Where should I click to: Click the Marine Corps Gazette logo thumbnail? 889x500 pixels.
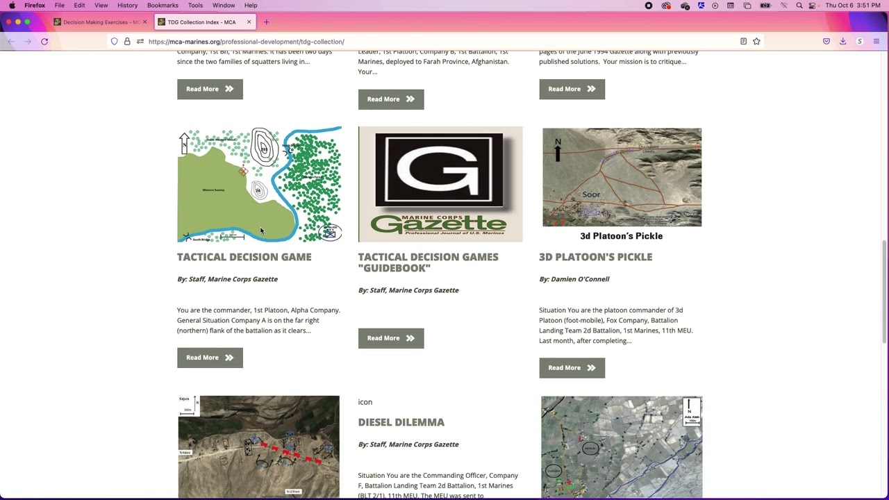[440, 184]
